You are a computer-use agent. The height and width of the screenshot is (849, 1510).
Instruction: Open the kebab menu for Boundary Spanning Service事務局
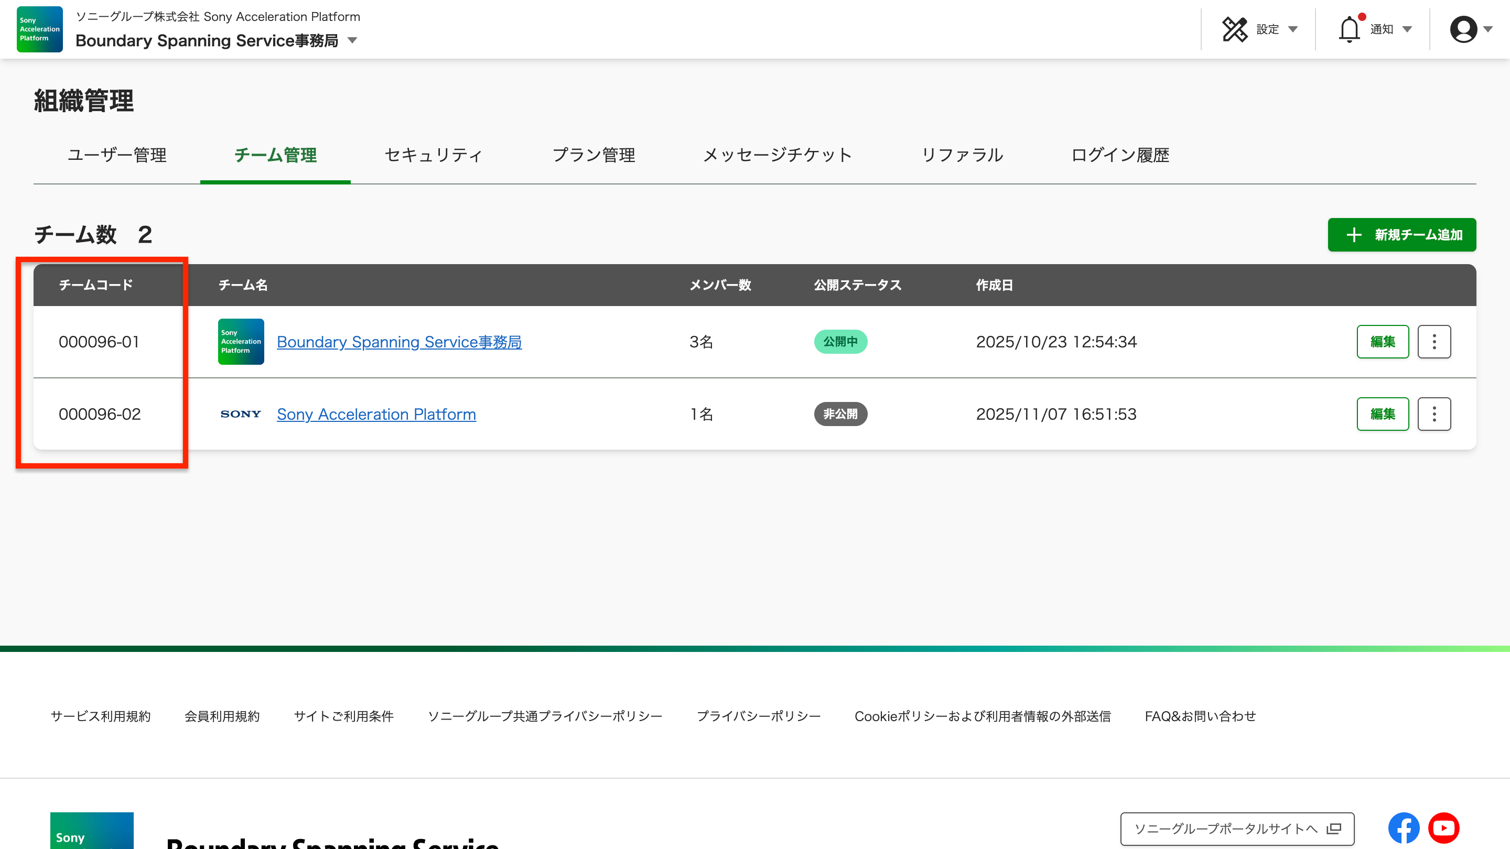[1434, 342]
